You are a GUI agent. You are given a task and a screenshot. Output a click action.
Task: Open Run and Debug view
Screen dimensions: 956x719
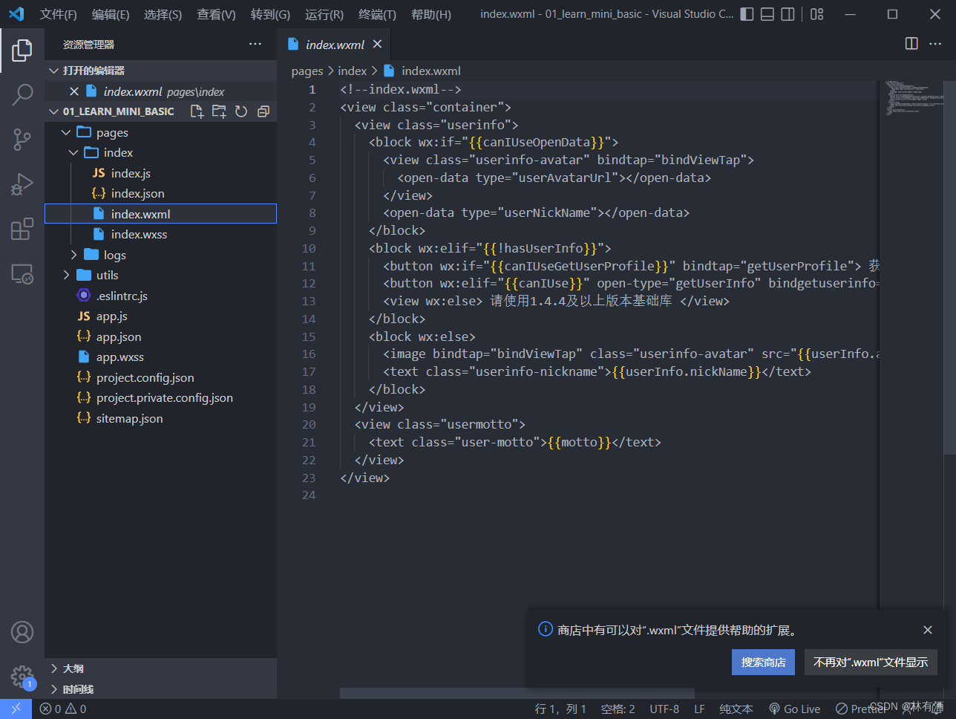(x=22, y=184)
